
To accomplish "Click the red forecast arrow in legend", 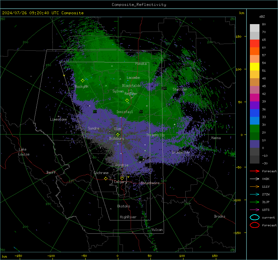I will click(255, 171).
